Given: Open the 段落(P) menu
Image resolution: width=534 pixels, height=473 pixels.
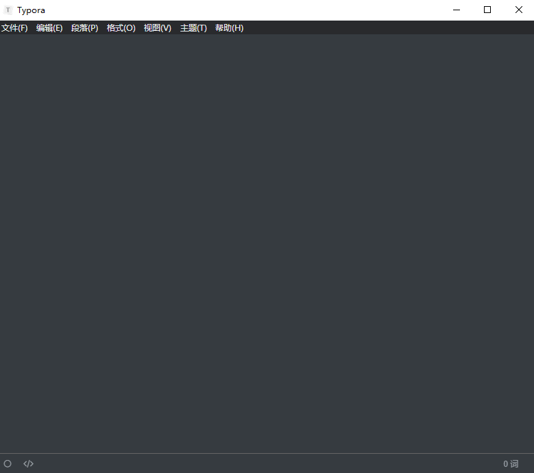Looking at the screenshot, I should [x=84, y=28].
